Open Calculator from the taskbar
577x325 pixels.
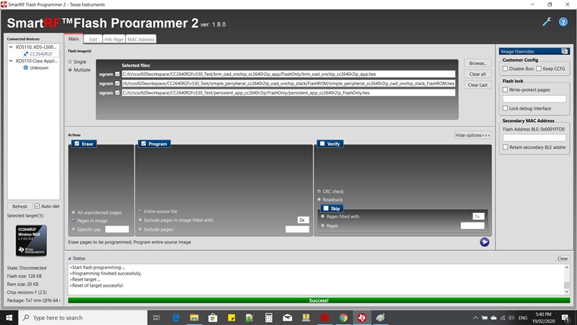pos(268,318)
